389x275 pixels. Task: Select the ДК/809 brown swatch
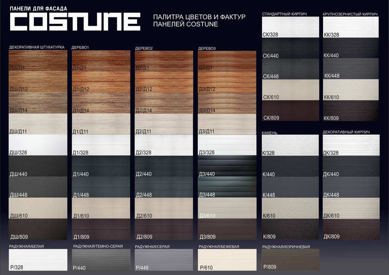click(x=351, y=229)
